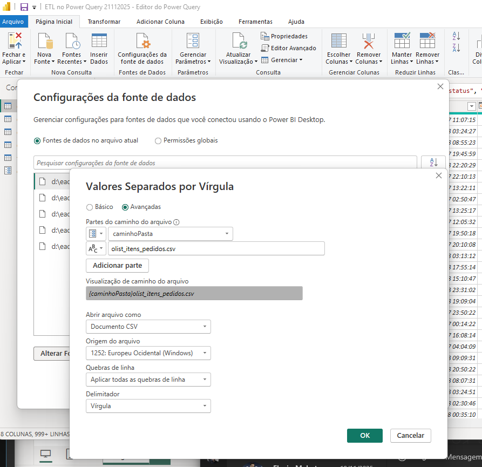This screenshot has height=467, width=482.
Task: Open Configurações da fonte de dados icon
Action: click(142, 42)
